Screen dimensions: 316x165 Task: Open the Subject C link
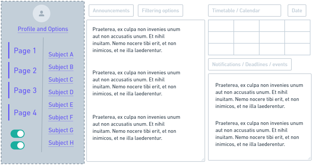(x=61, y=80)
